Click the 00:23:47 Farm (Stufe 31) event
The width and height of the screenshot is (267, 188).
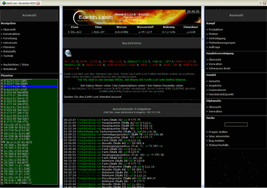(102, 120)
